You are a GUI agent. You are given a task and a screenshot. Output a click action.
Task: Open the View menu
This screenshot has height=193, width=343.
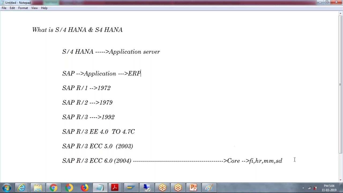(x=35, y=8)
